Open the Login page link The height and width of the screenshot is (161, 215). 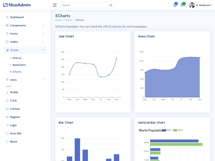(25, 125)
